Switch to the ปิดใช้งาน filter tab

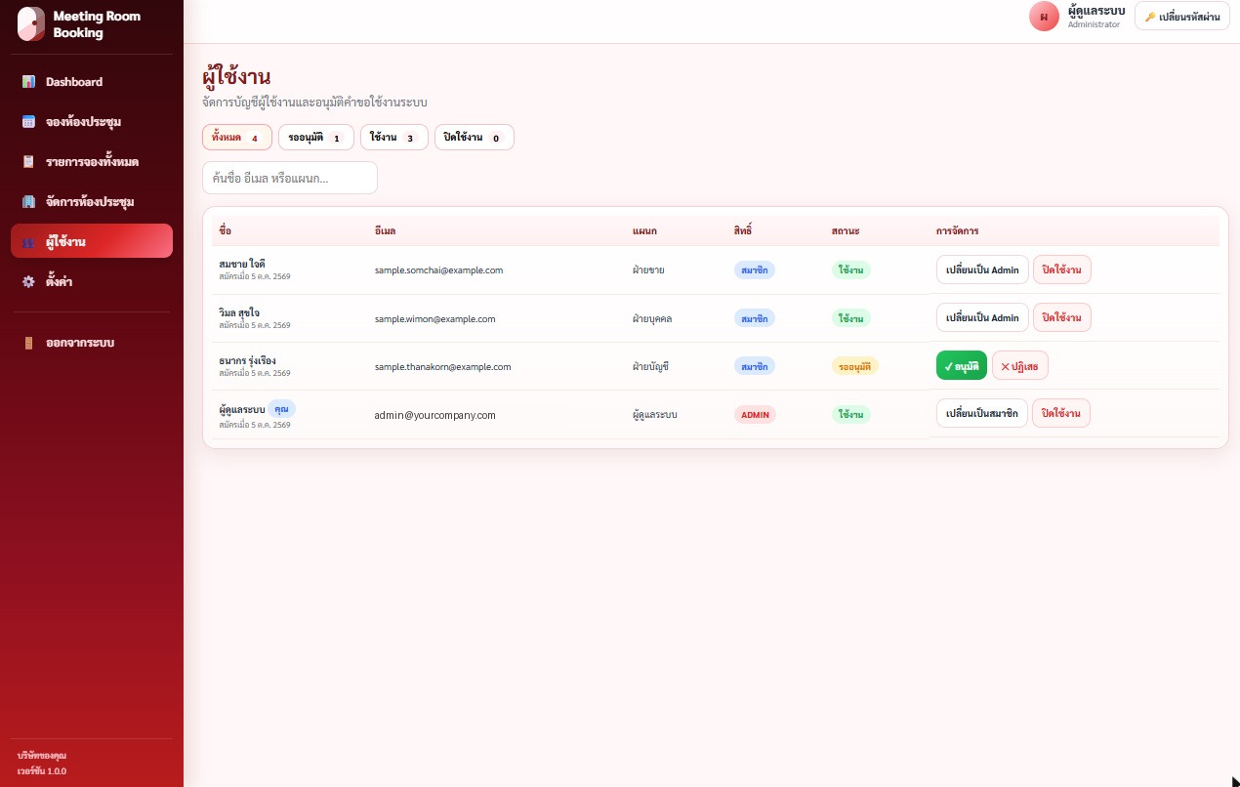tap(475, 138)
